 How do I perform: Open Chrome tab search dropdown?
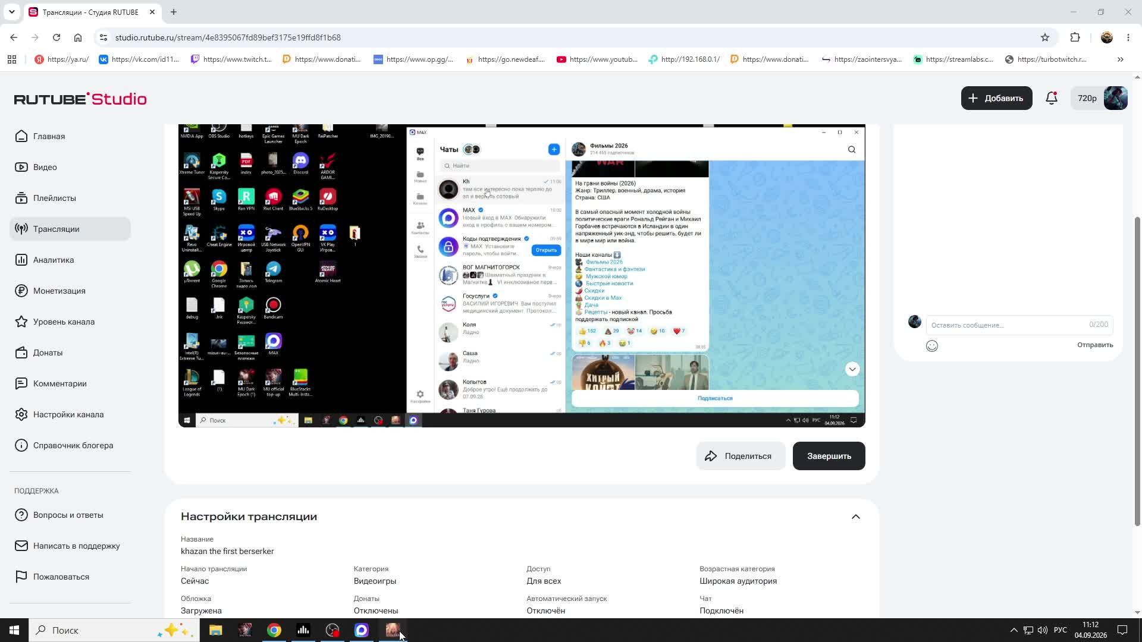(11, 12)
